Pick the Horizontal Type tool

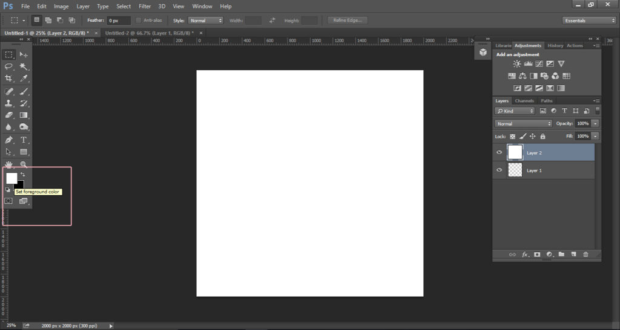pyautogui.click(x=24, y=140)
